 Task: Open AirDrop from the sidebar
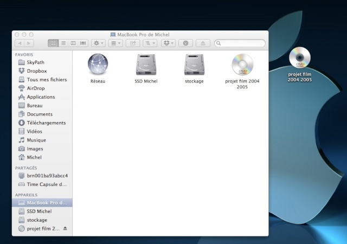pyautogui.click(x=42, y=88)
